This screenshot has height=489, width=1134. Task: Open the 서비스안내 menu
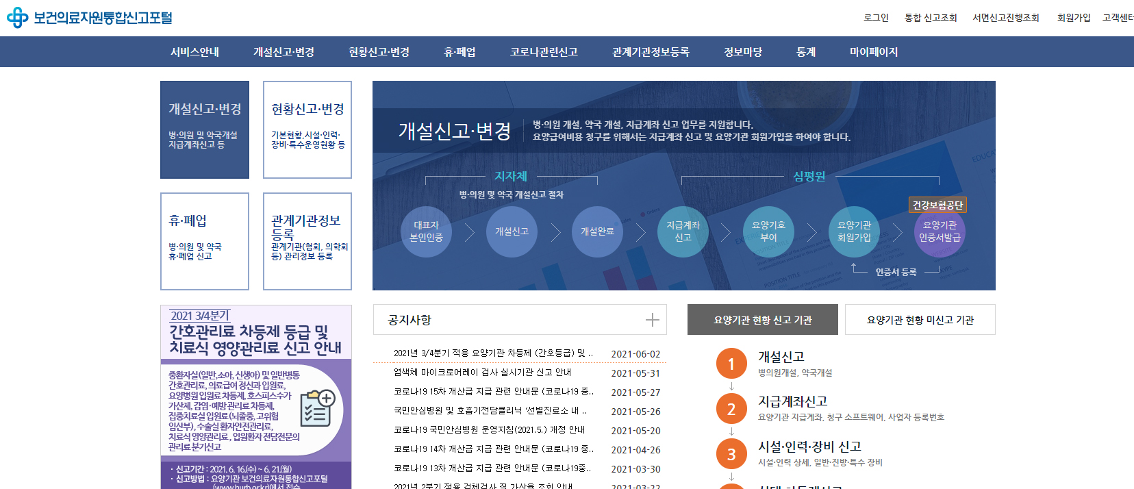194,52
